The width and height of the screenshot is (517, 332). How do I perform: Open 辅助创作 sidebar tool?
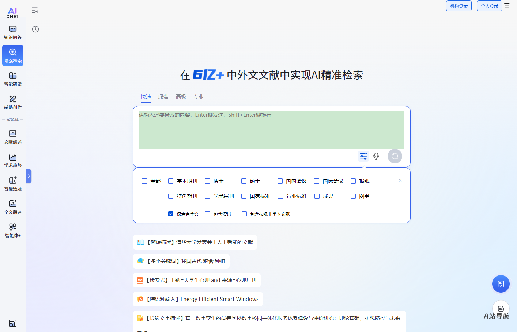point(13,103)
